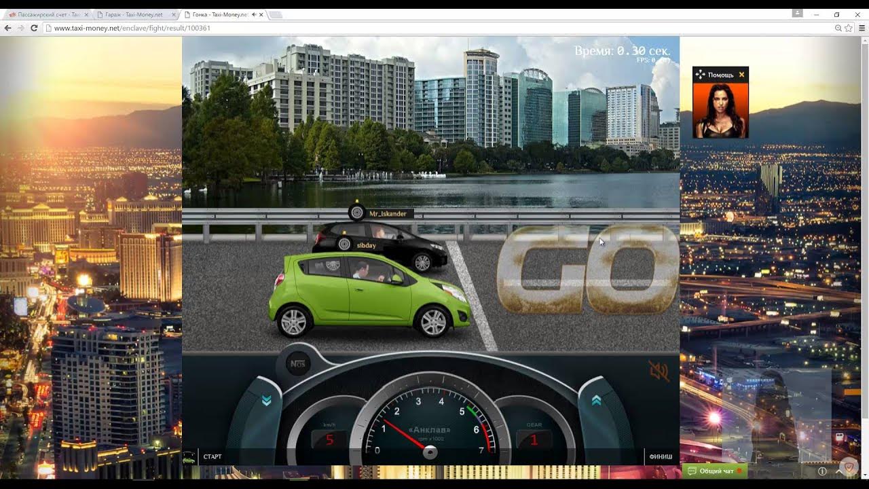869x489 pixels.
Task: Open the help assistant portrait thumbnail
Action: click(720, 111)
